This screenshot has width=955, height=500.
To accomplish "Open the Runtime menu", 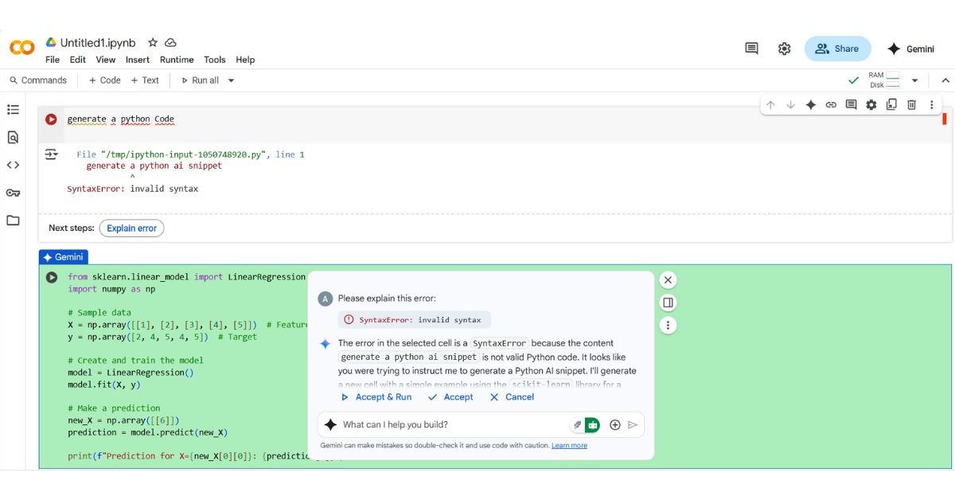I will 177,59.
